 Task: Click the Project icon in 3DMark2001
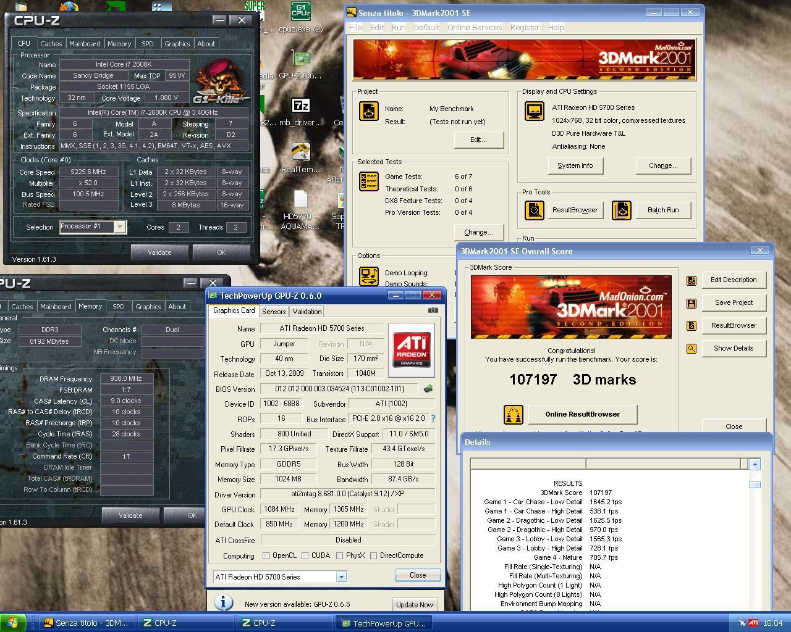(369, 111)
